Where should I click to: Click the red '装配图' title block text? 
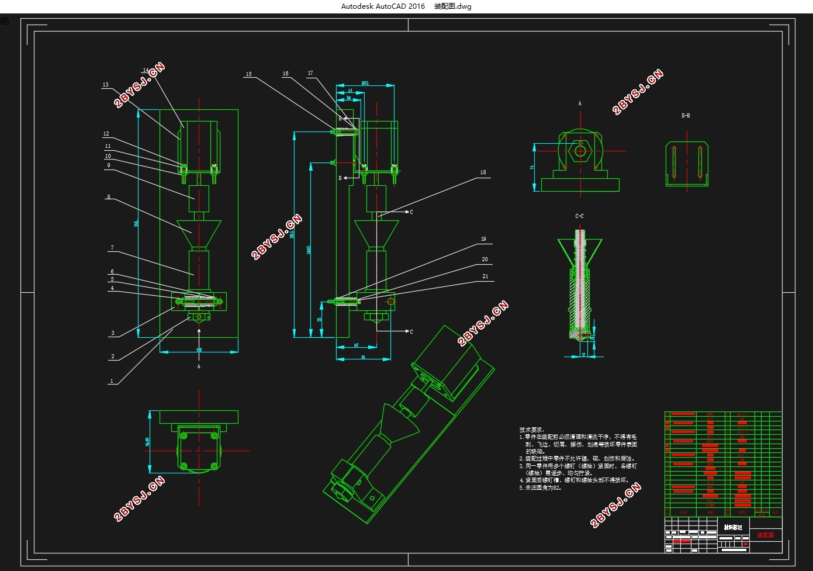coord(766,535)
